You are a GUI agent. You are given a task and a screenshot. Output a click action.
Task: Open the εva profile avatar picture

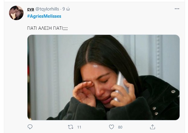(x=16, y=13)
